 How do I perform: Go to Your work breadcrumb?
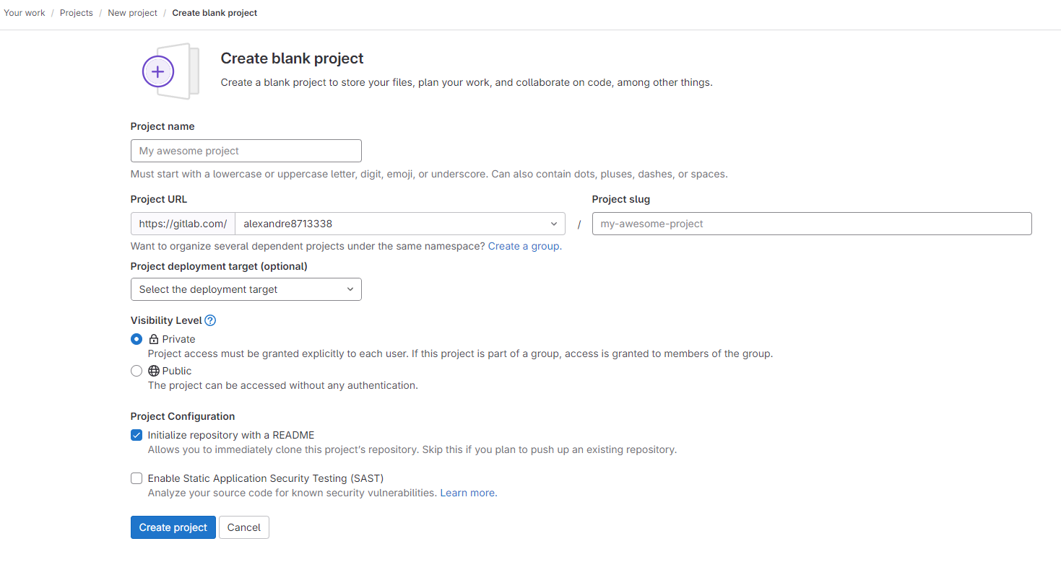25,13
